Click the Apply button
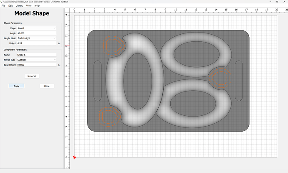This screenshot has width=288, height=173. (16, 86)
